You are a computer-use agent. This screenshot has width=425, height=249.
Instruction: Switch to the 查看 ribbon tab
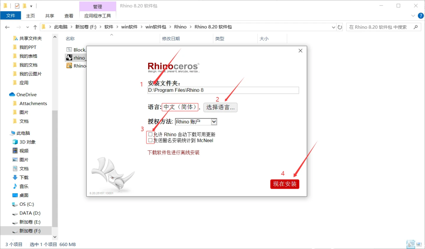70,15
